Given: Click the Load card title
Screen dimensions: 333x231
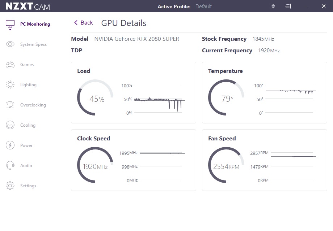Looking at the screenshot, I should coord(84,71).
